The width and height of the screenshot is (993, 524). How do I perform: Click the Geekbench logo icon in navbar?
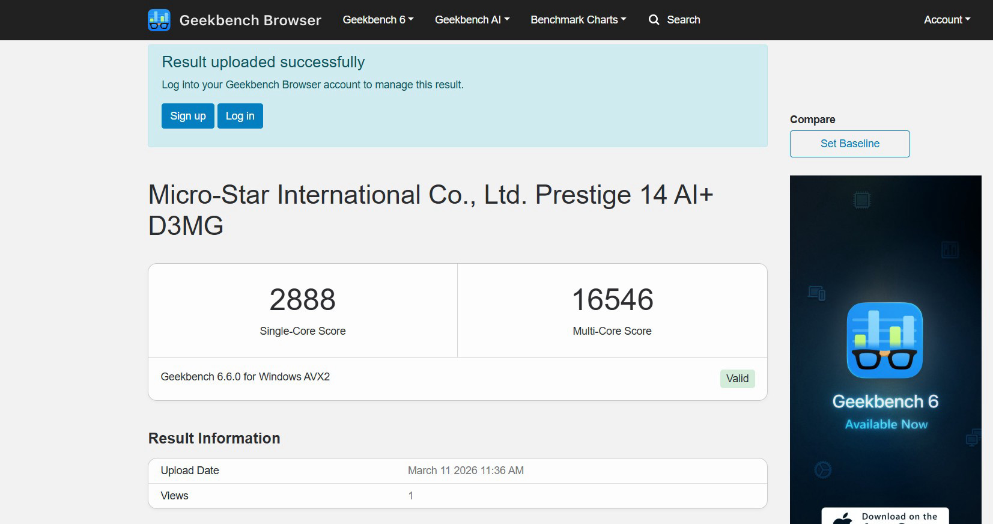pyautogui.click(x=159, y=20)
